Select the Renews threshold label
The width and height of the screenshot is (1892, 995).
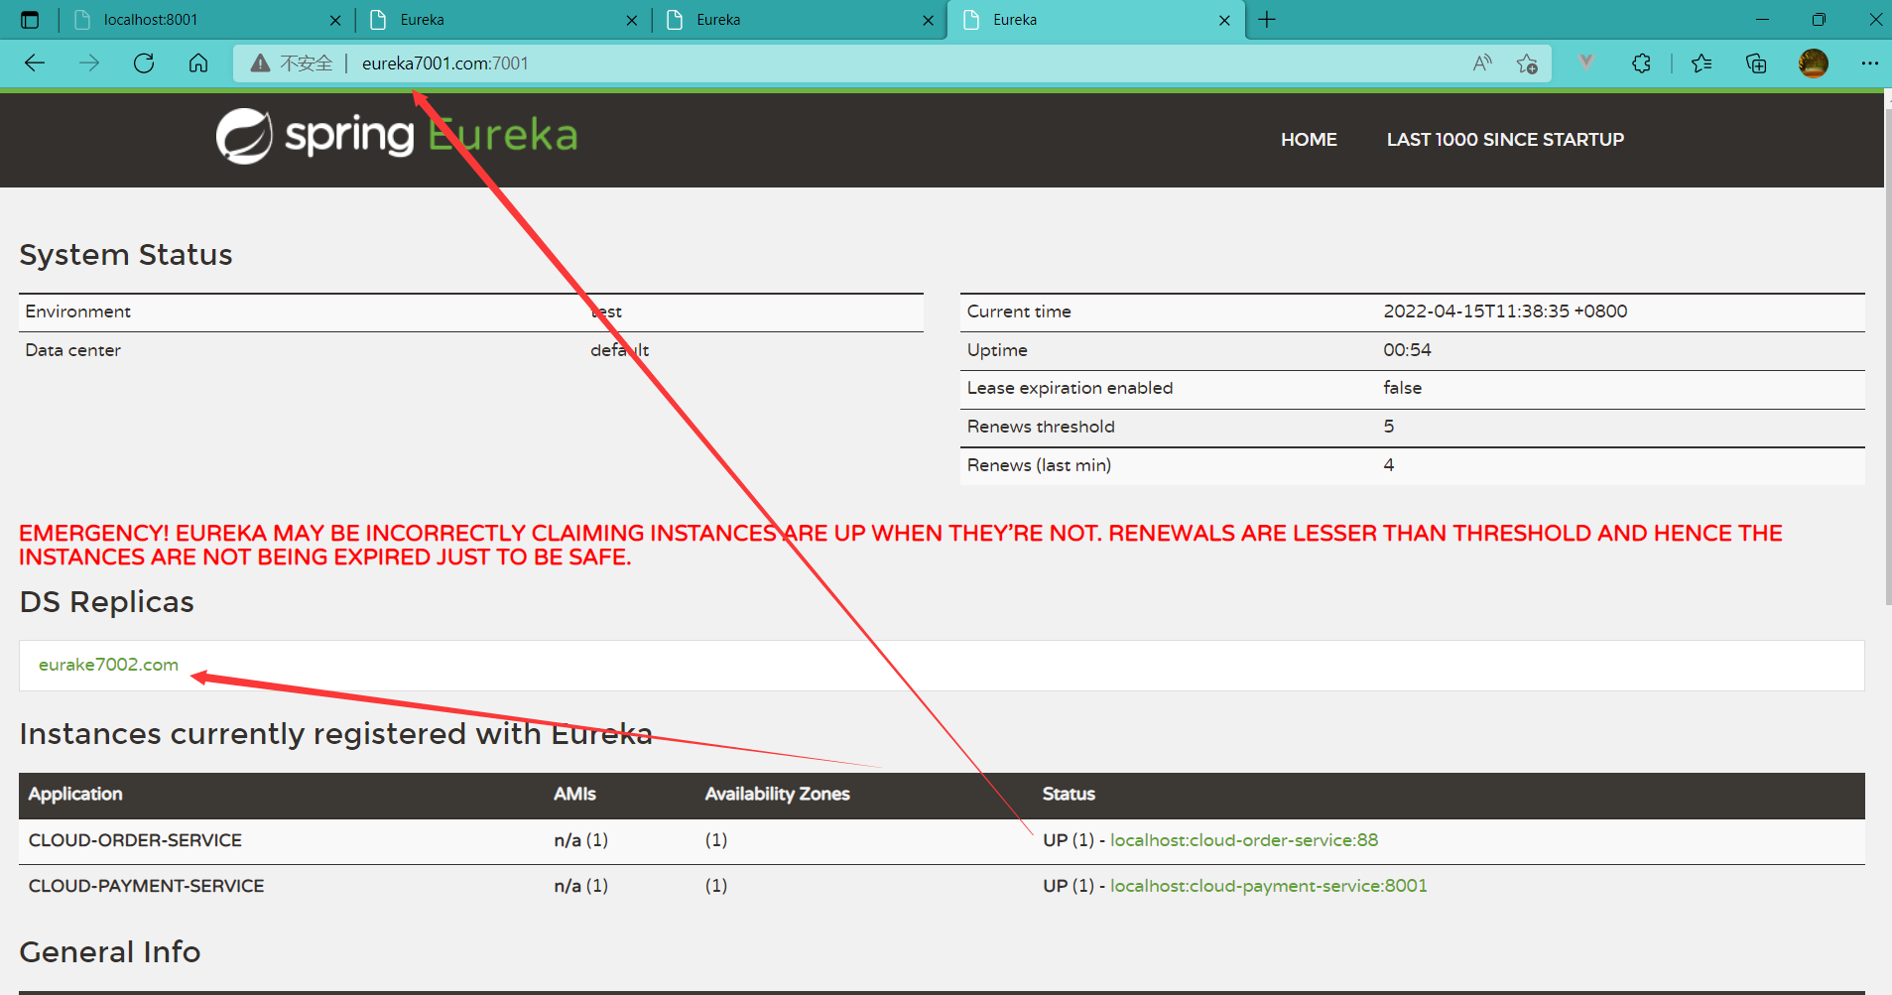click(x=1041, y=427)
